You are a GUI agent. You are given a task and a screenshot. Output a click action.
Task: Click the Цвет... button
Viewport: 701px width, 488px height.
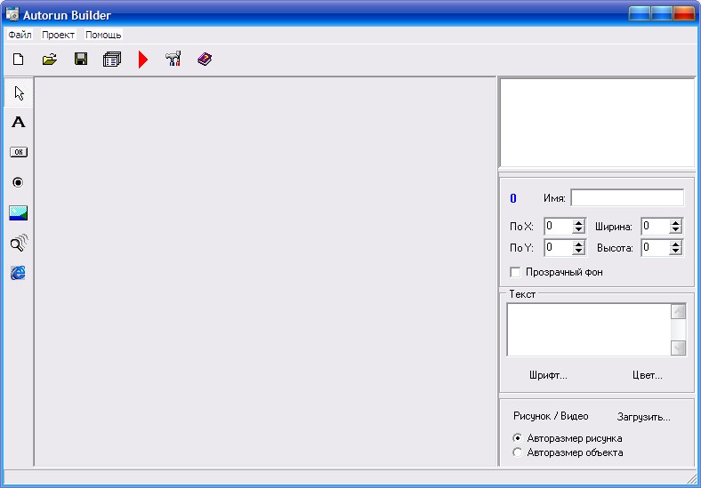click(648, 375)
